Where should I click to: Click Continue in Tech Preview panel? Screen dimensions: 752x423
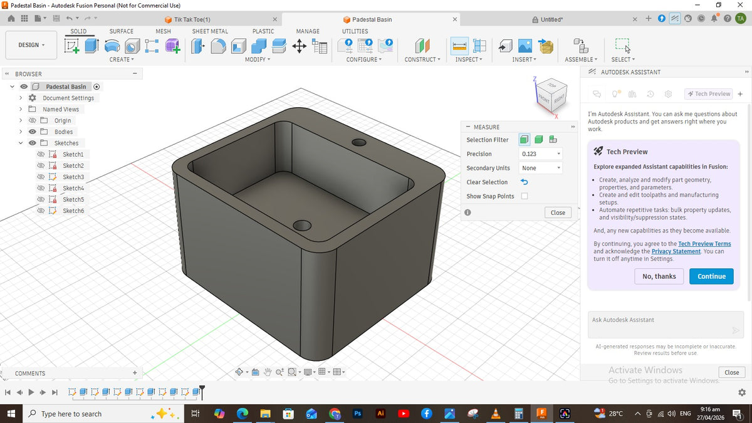711,276
